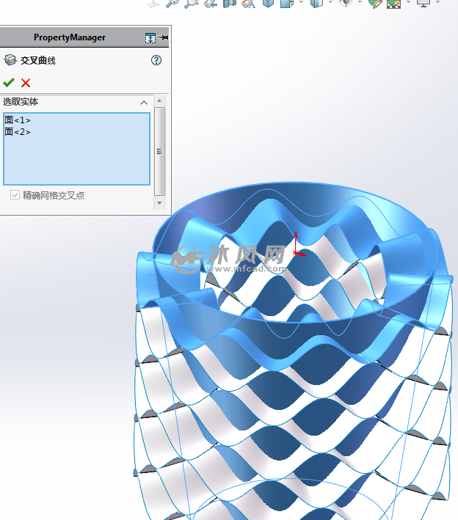Click the Zoom to Fit magnifier icon
Viewport: 458px width, 520px height.
172,4
